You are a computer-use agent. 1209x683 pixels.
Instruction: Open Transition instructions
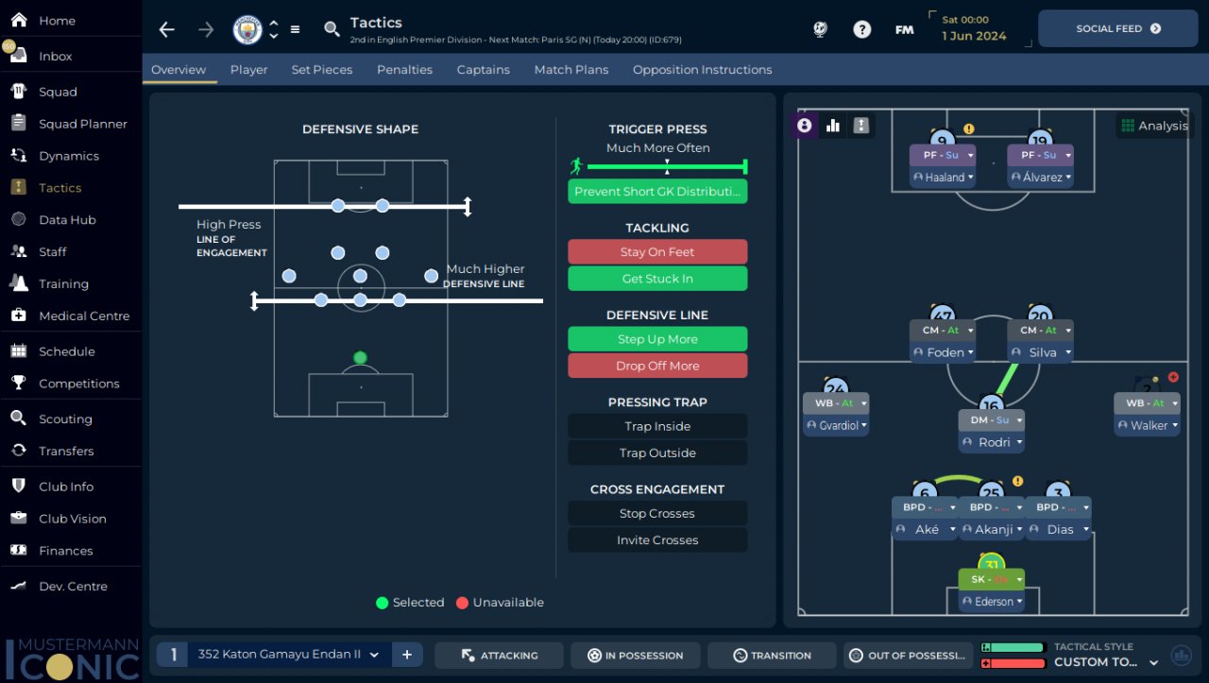pyautogui.click(x=772, y=655)
